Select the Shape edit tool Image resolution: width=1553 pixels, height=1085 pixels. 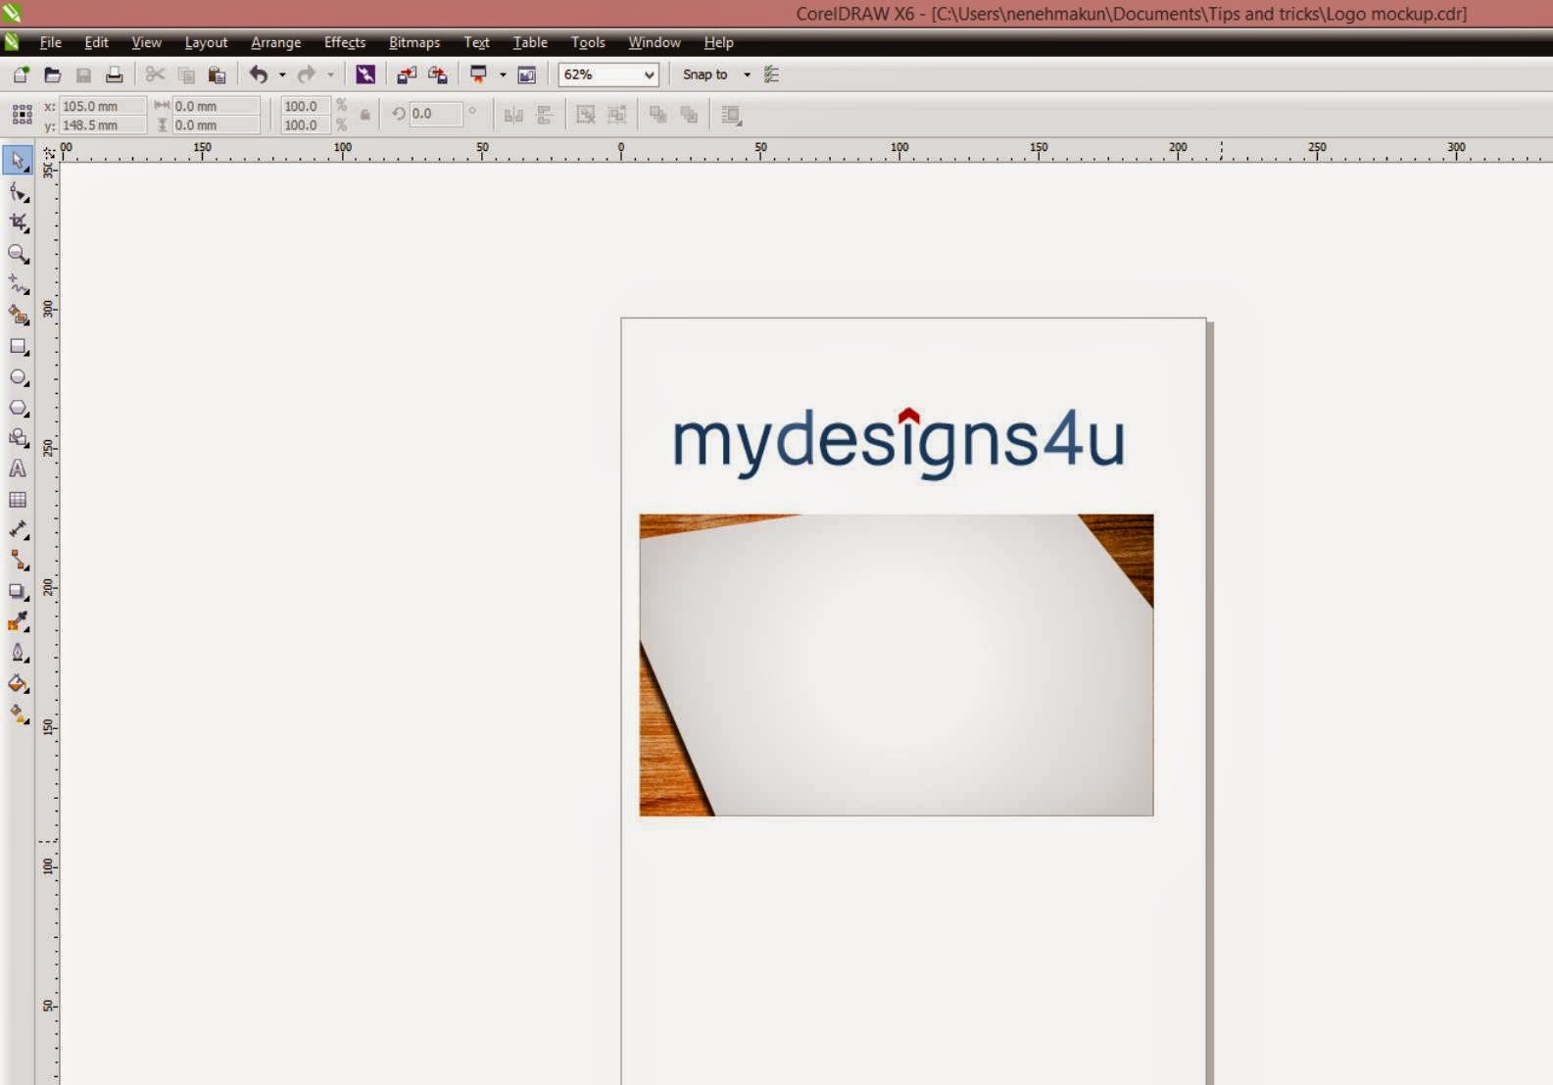click(x=18, y=192)
